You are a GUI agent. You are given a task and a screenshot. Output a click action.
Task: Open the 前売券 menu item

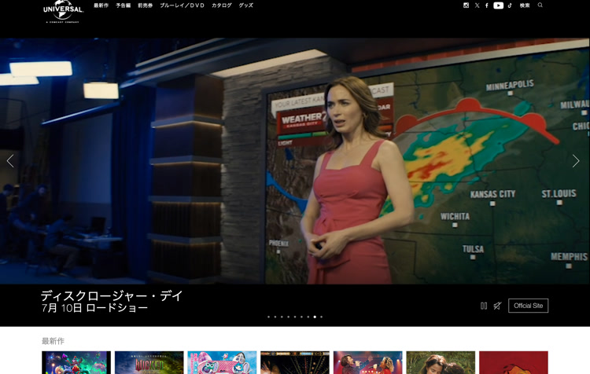click(145, 5)
